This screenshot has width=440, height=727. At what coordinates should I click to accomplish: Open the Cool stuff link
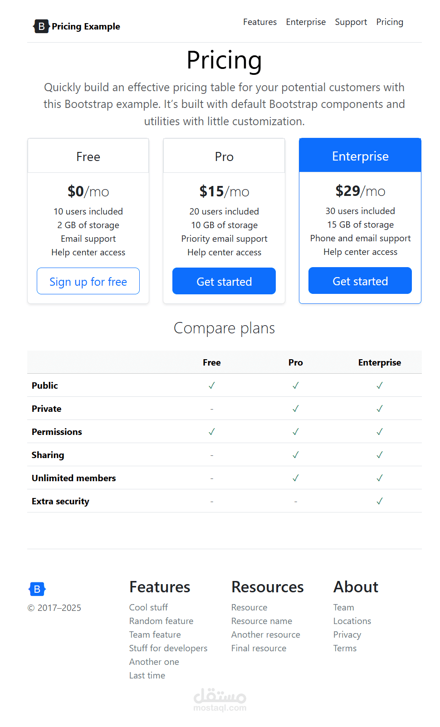point(148,607)
